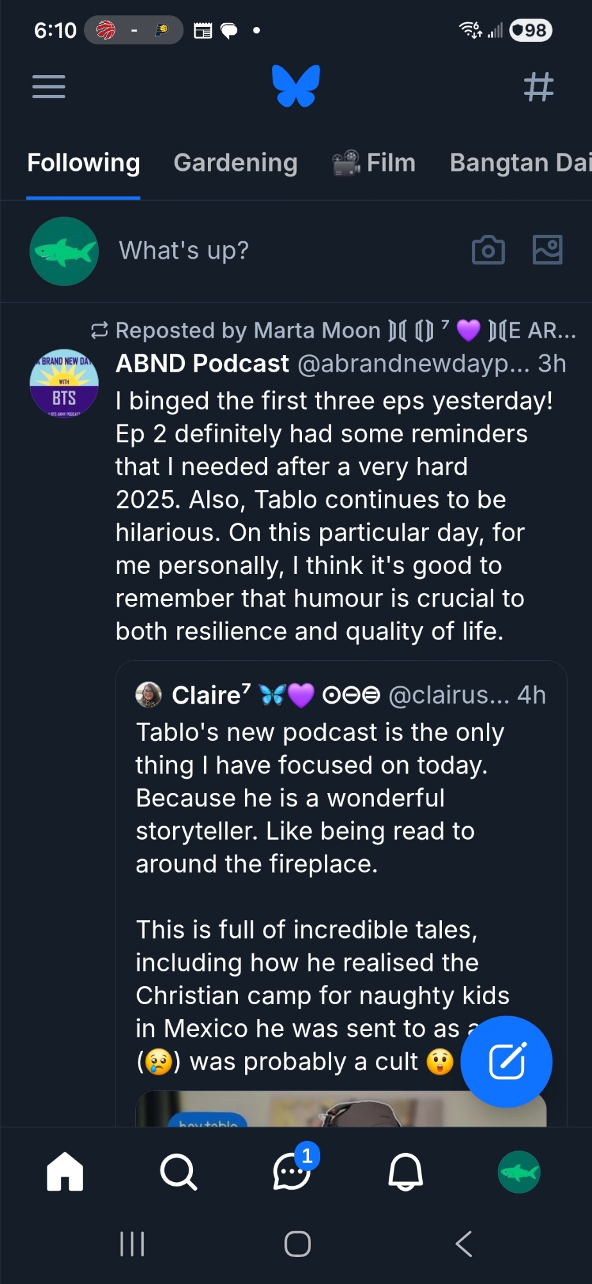Select the Following feed tab
The width and height of the screenshot is (592, 1284).
(83, 163)
